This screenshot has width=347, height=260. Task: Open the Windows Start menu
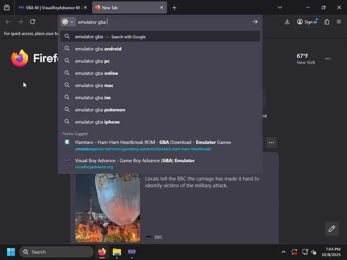click(11, 252)
